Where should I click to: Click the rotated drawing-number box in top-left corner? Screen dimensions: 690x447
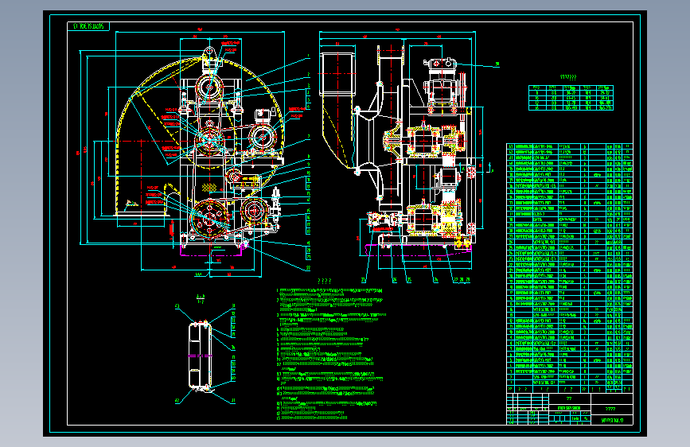[88, 26]
